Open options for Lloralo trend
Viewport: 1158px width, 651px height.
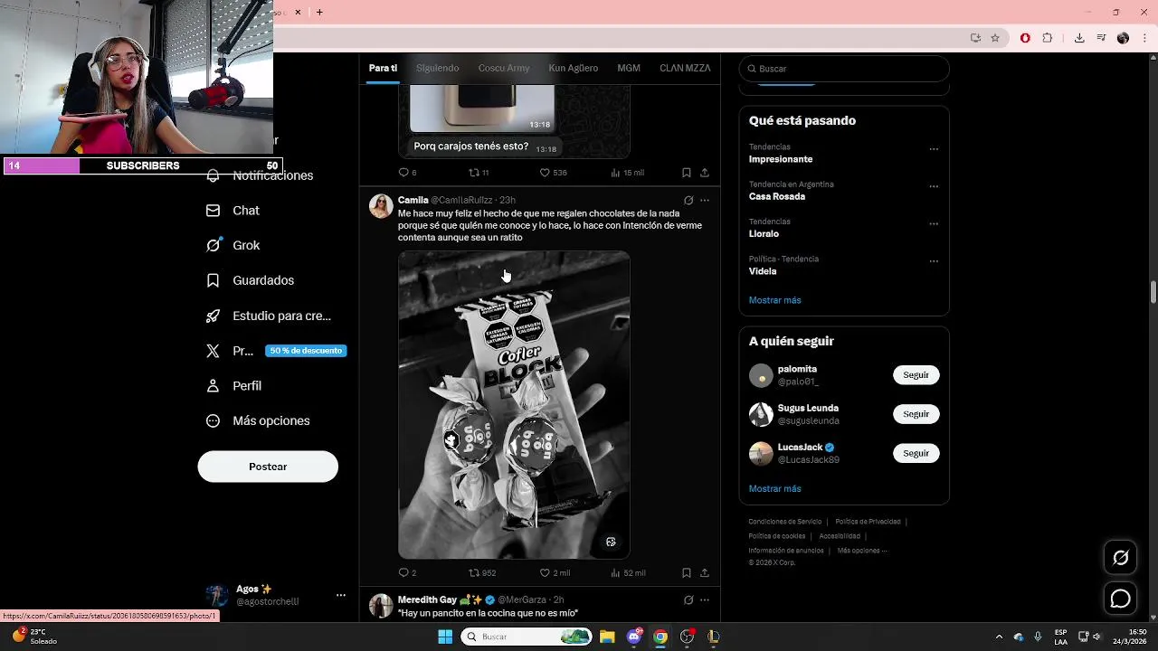click(x=934, y=223)
